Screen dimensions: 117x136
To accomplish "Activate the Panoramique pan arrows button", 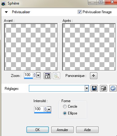I will [x=94, y=76].
